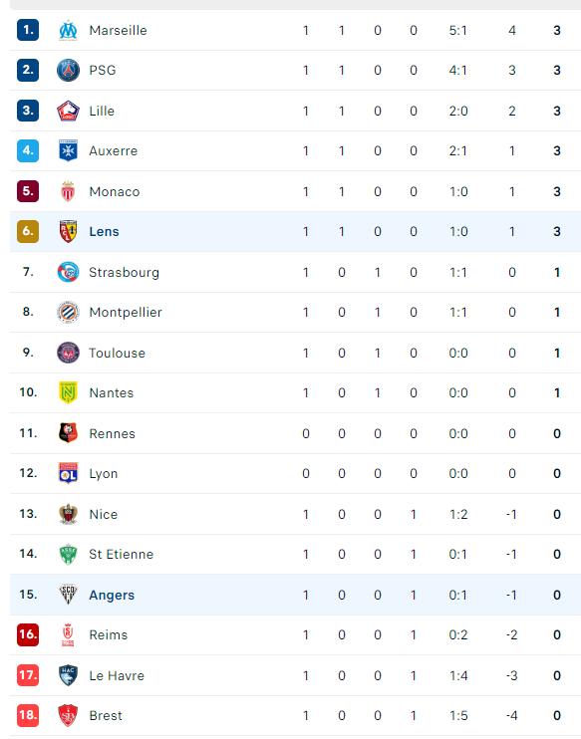Select the Monaco team logo
This screenshot has height=739, width=581.
pyautogui.click(x=68, y=191)
